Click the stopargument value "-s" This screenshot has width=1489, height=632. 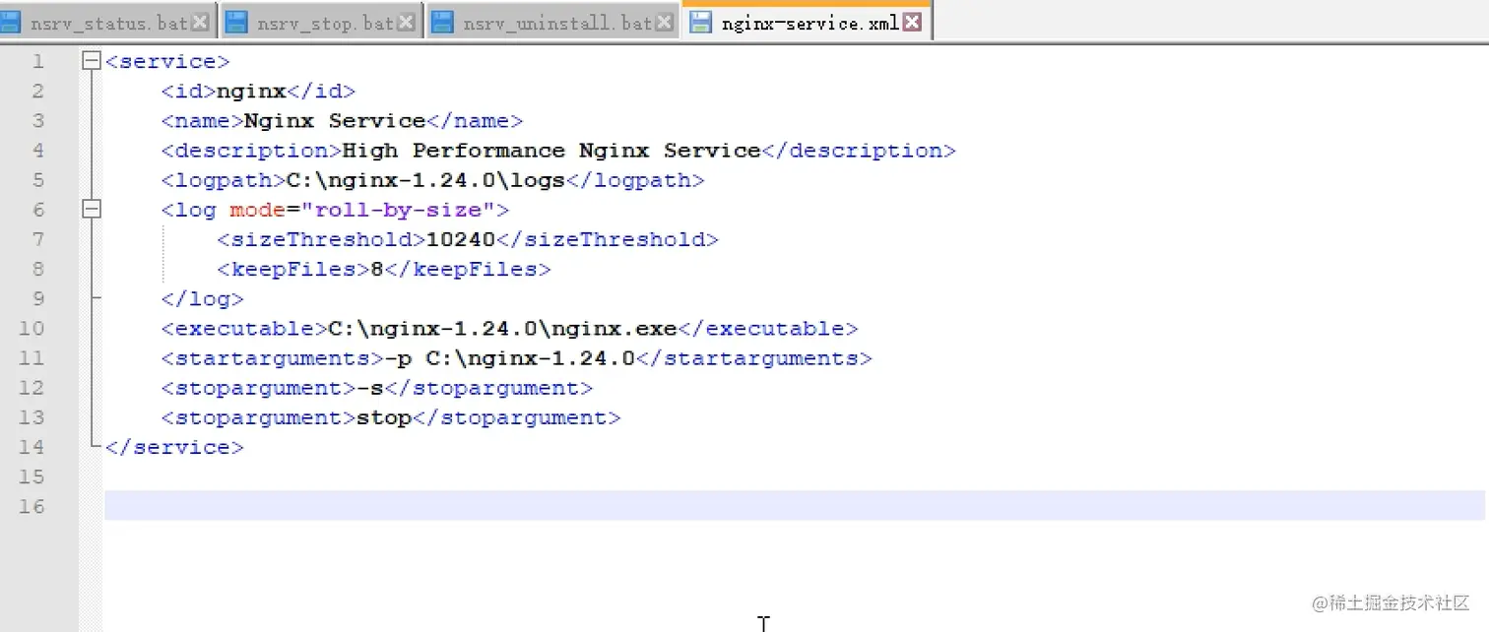[x=369, y=388]
